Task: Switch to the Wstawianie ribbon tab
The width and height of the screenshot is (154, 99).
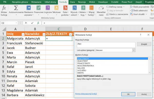Action: [x=36, y=2]
